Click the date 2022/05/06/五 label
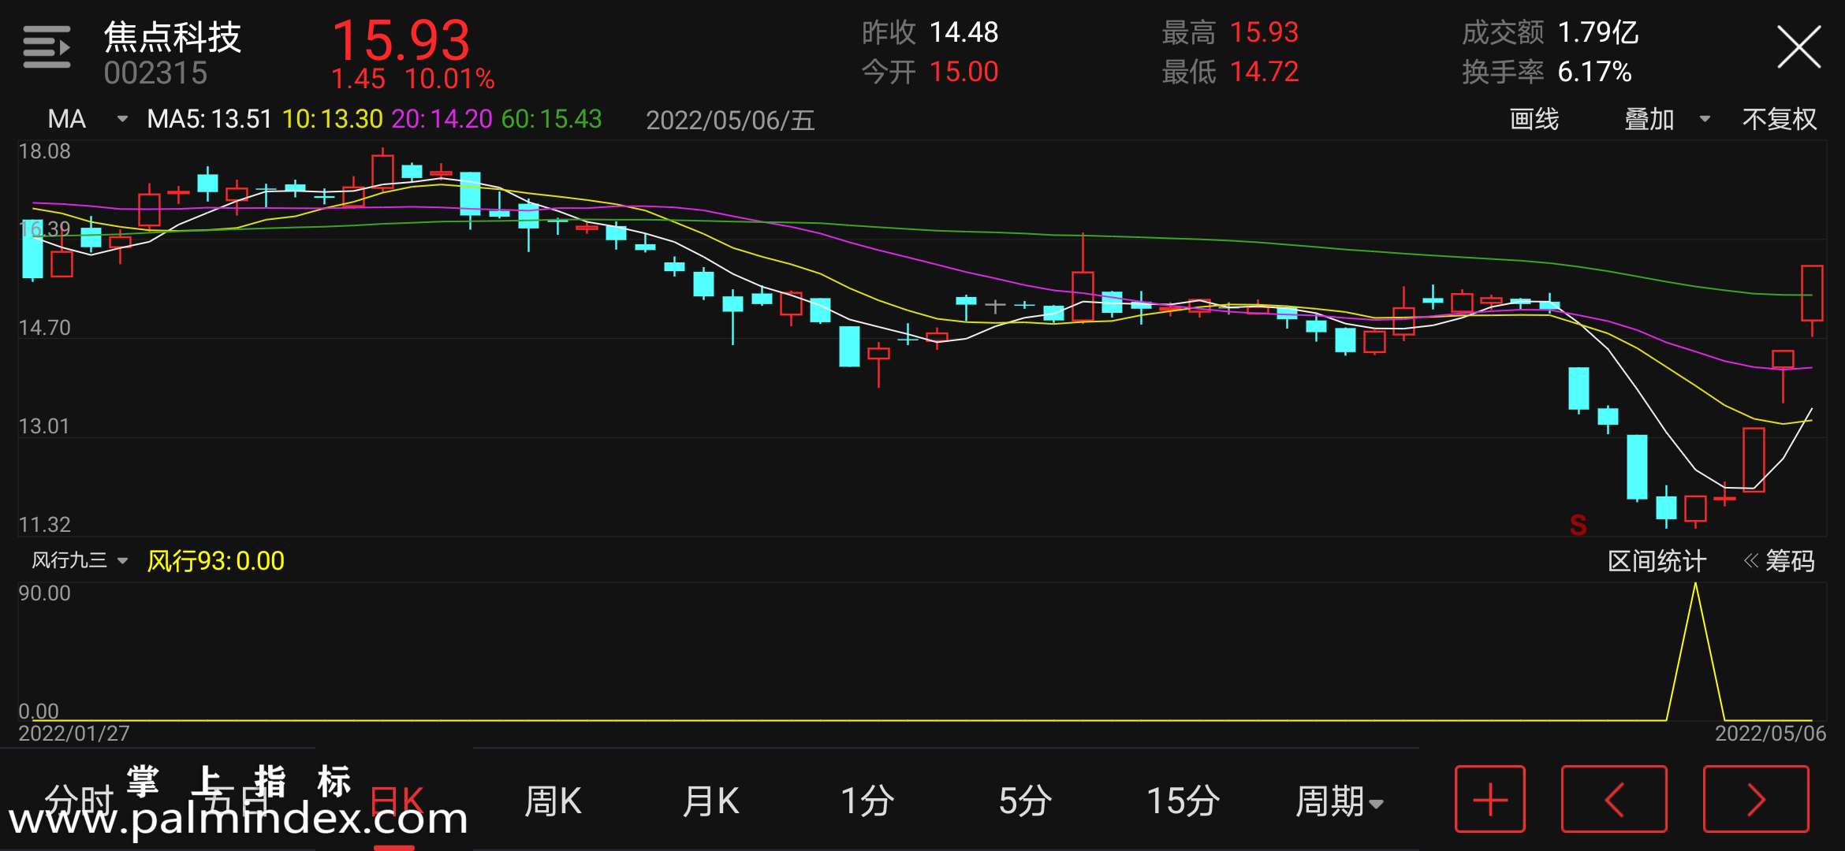This screenshot has width=1845, height=851. [730, 120]
